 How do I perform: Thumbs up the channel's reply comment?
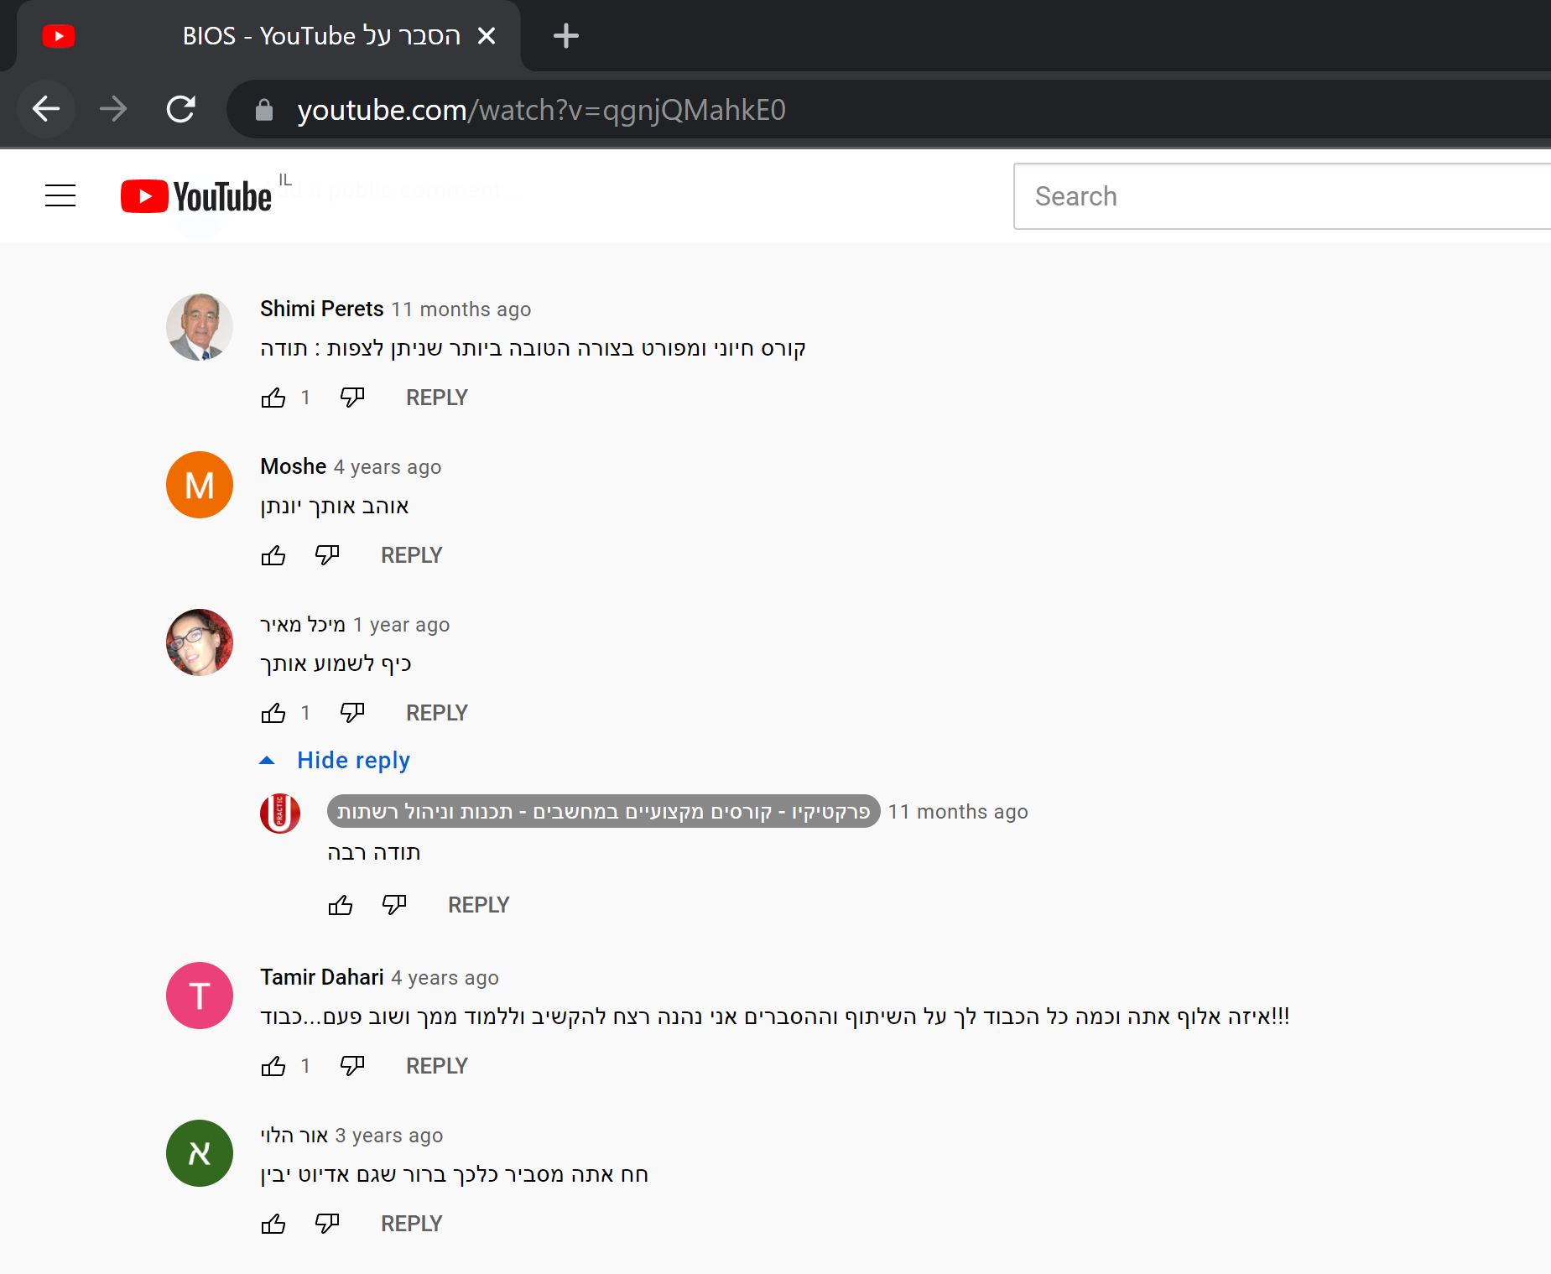coord(341,905)
